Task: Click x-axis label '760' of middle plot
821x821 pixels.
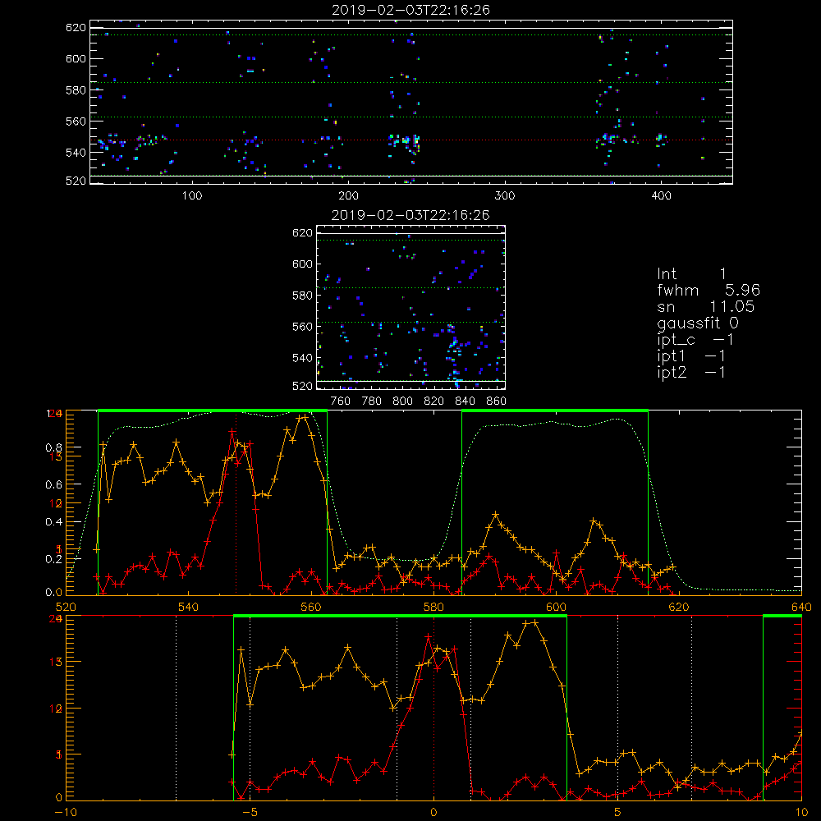Action: (x=341, y=401)
